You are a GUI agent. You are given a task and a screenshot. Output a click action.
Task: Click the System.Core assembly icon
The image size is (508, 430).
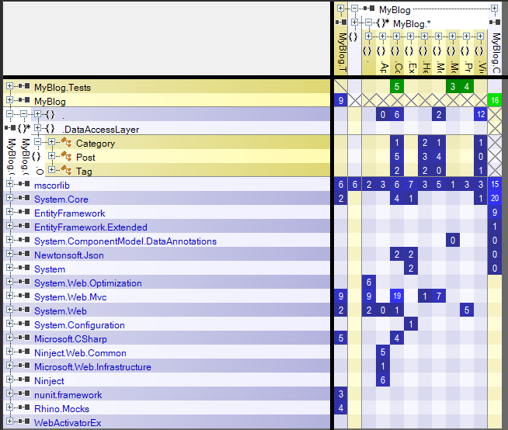click(24, 198)
